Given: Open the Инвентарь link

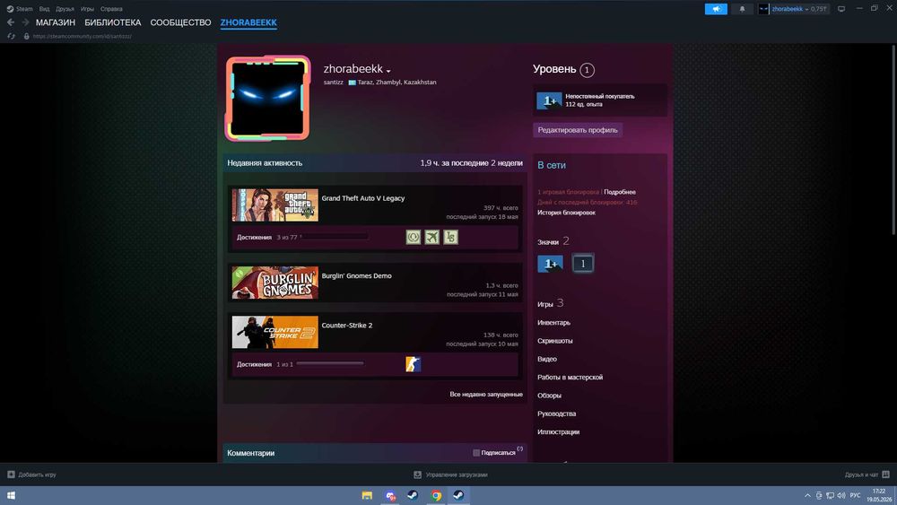Looking at the screenshot, I should 553,323.
